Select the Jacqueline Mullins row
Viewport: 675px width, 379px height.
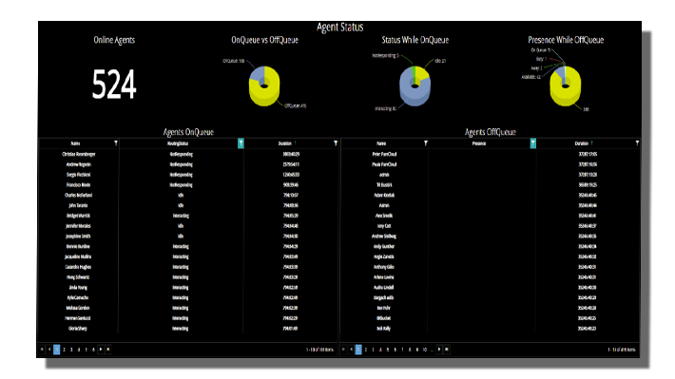187,256
